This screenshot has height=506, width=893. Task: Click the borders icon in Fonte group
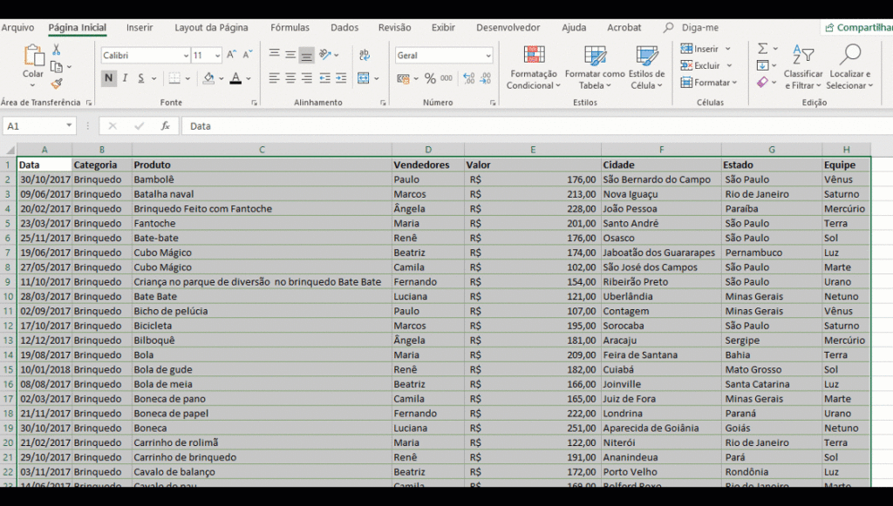[174, 78]
